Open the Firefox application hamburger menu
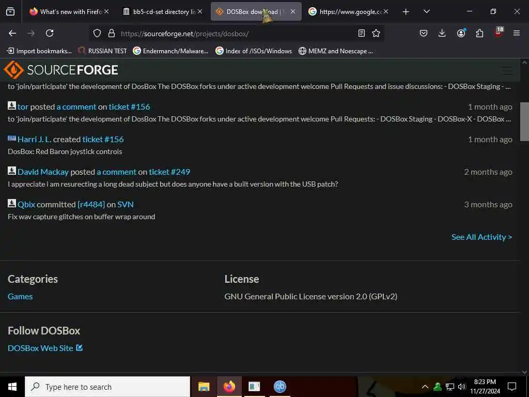529x397 pixels. click(x=517, y=33)
